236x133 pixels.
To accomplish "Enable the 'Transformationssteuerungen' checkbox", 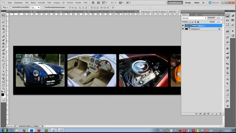I will (44, 7).
